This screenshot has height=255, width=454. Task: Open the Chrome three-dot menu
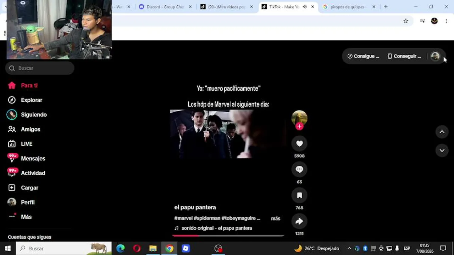tap(446, 21)
